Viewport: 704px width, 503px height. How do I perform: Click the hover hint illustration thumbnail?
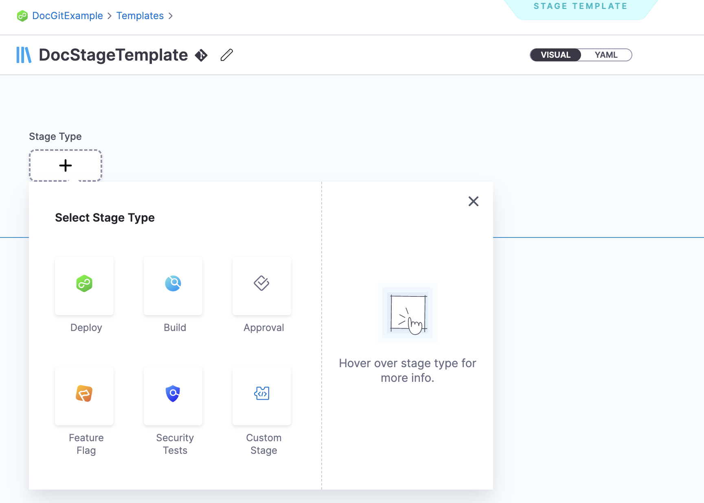point(408,313)
